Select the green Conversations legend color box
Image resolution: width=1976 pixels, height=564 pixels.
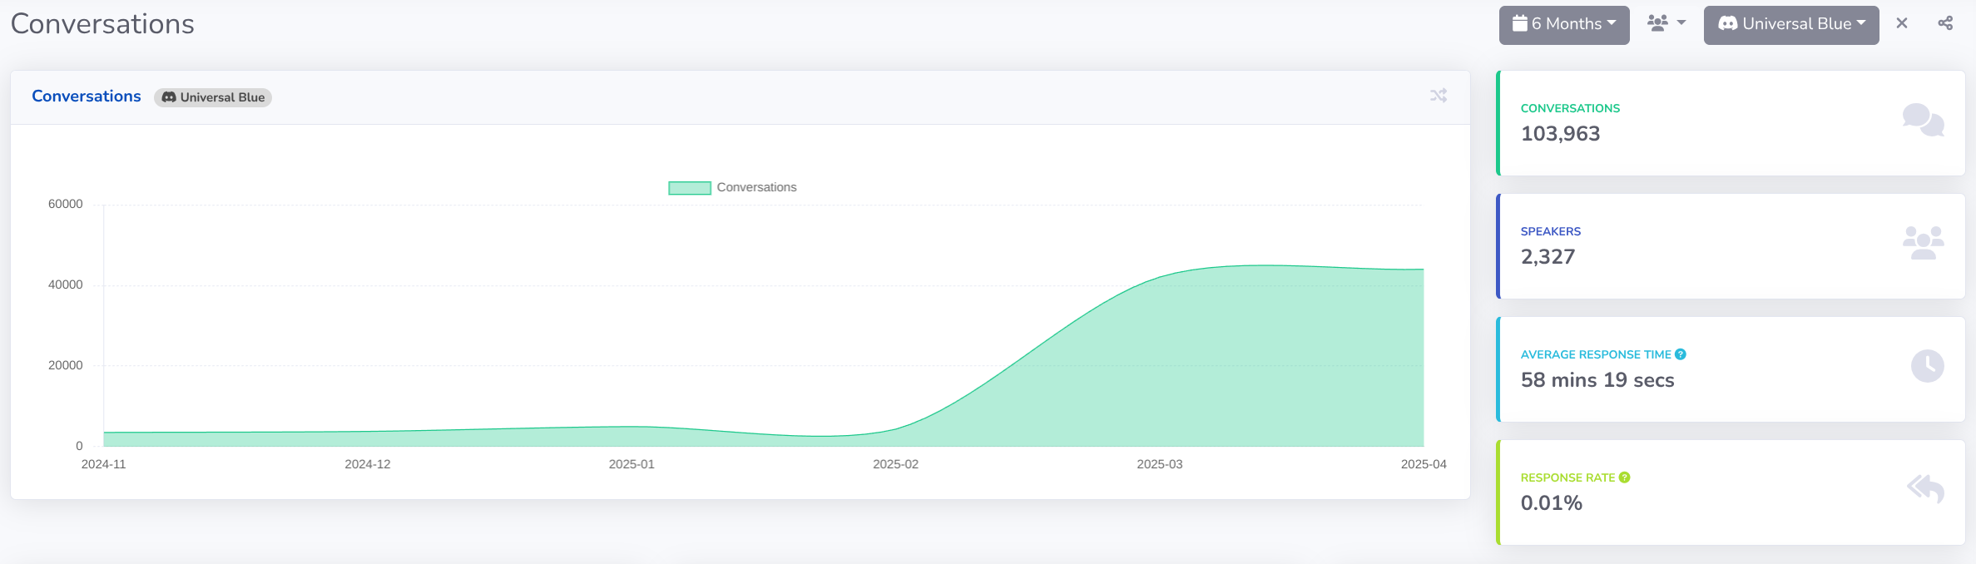coord(689,188)
